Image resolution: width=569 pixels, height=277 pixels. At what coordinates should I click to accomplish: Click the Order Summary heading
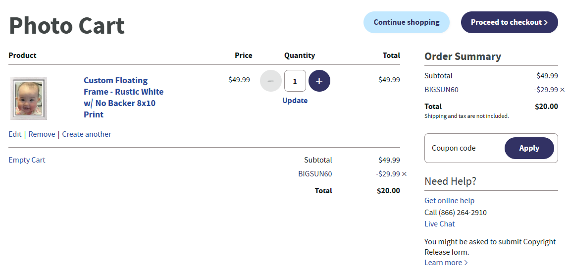click(463, 56)
